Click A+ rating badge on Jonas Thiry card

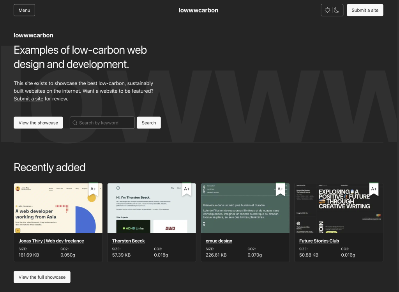click(x=93, y=189)
